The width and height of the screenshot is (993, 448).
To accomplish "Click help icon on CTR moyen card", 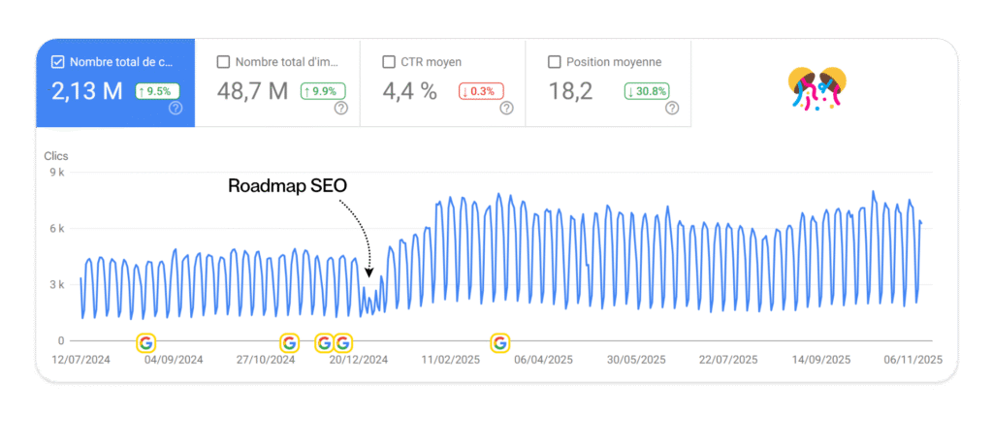I will (x=506, y=109).
